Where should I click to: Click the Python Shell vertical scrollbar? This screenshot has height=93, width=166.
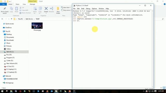(x=153, y=49)
